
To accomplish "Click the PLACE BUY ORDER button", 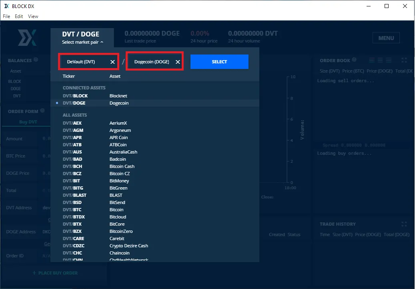I will [55, 273].
